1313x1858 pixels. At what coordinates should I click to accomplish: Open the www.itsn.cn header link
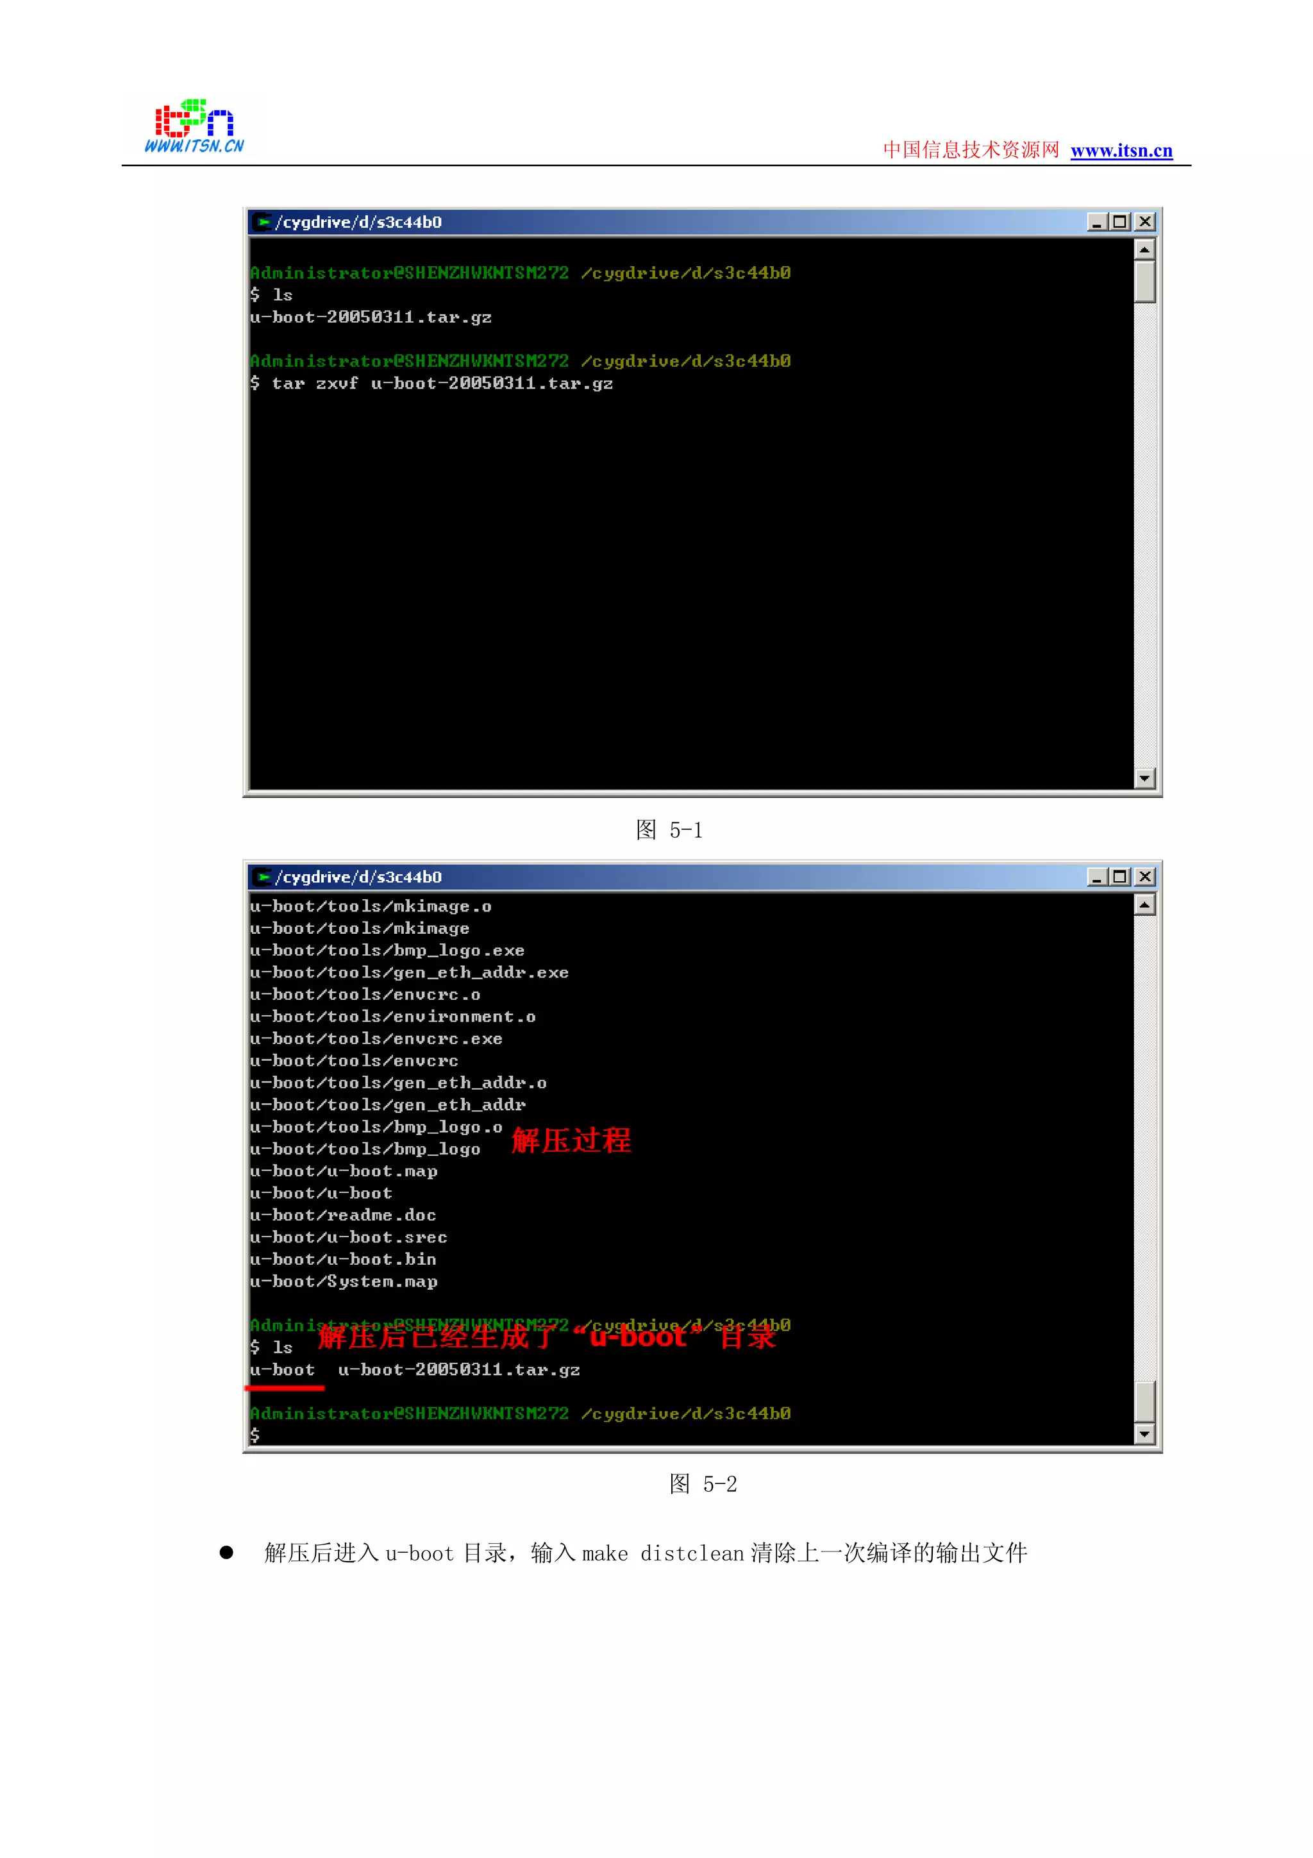click(x=1121, y=151)
